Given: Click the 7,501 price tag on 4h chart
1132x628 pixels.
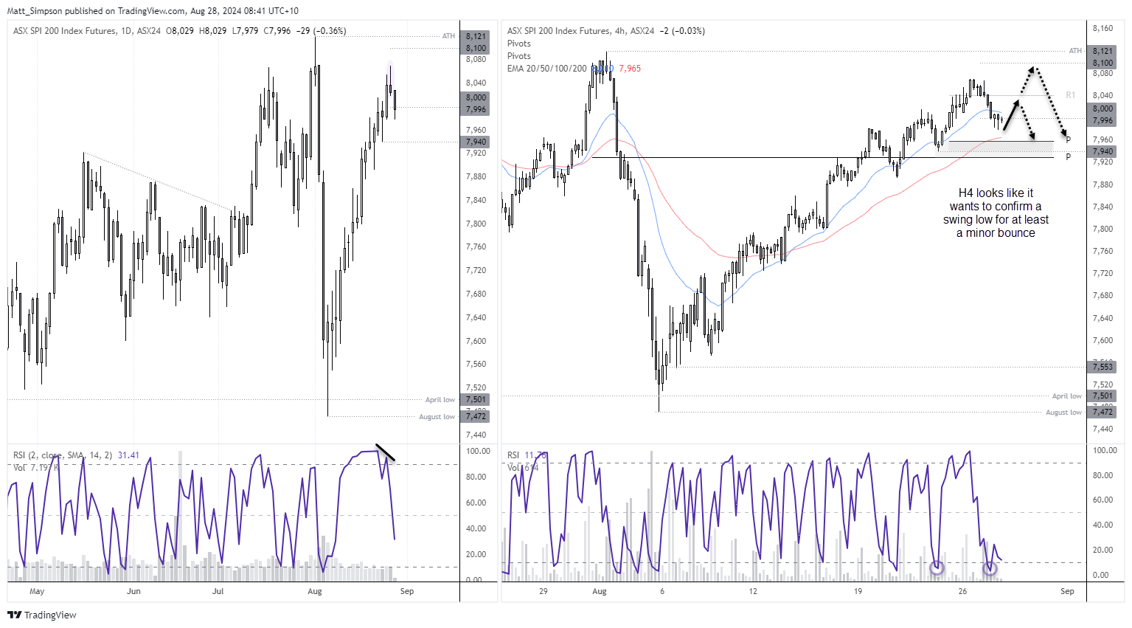Looking at the screenshot, I should pyautogui.click(x=1103, y=396).
